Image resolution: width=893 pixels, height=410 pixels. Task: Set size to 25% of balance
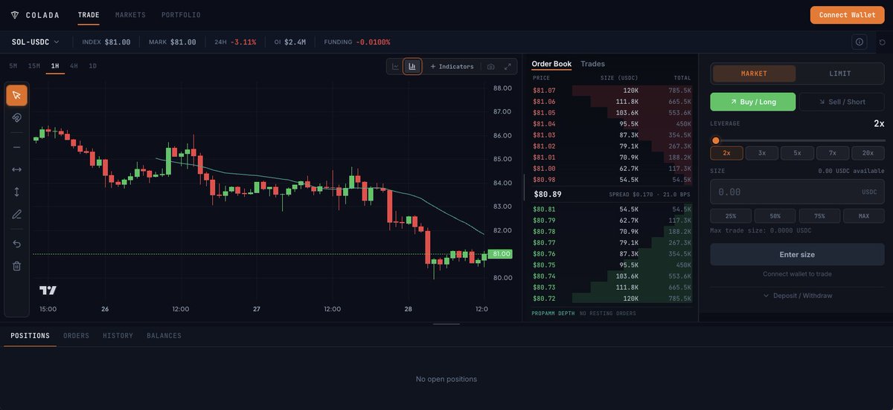pos(731,216)
